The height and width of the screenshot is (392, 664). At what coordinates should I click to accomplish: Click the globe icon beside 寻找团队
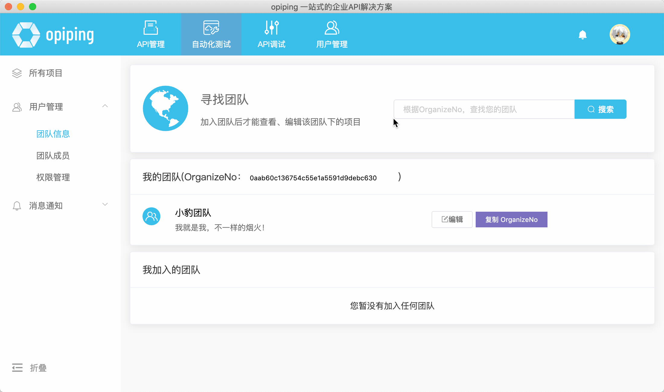coord(165,109)
